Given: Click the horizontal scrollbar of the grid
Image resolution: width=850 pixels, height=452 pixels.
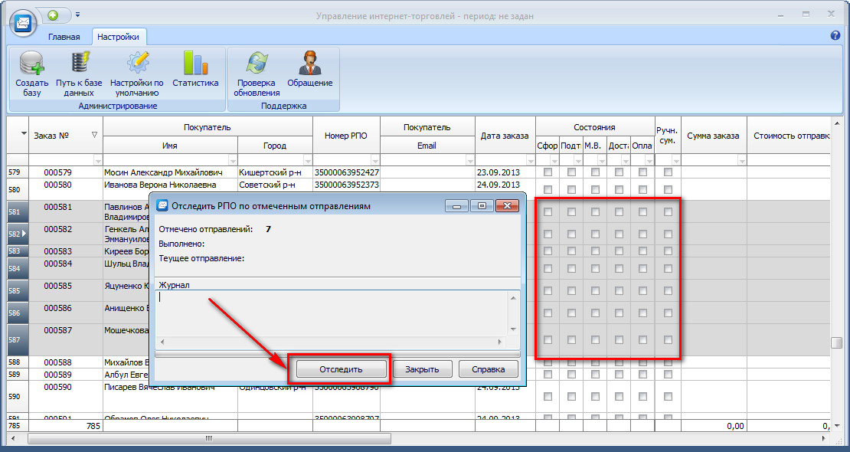Looking at the screenshot, I should (x=208, y=439).
